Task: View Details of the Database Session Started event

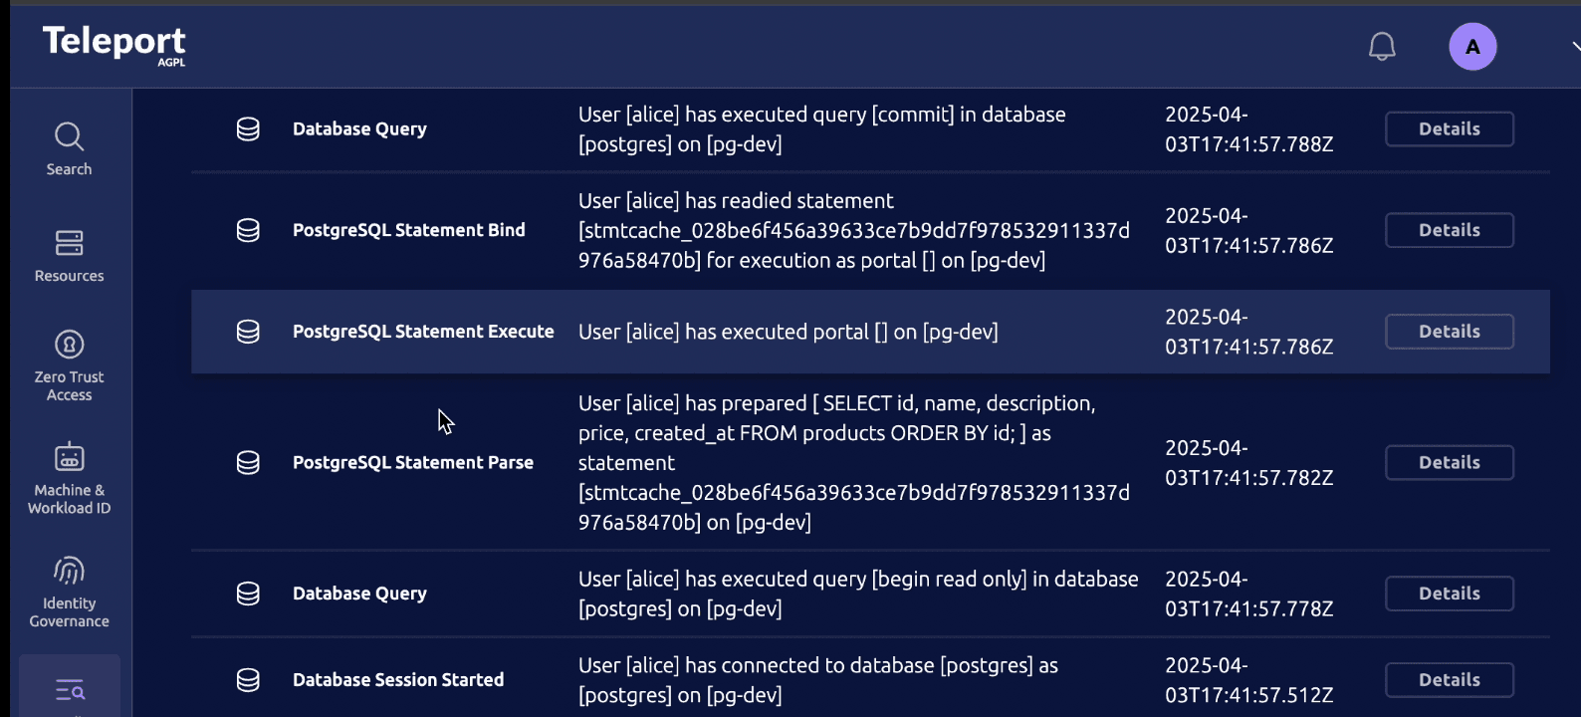Action: point(1449,679)
